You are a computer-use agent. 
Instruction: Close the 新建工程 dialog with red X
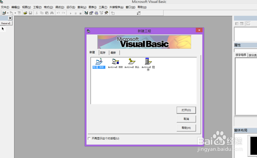point(199,30)
